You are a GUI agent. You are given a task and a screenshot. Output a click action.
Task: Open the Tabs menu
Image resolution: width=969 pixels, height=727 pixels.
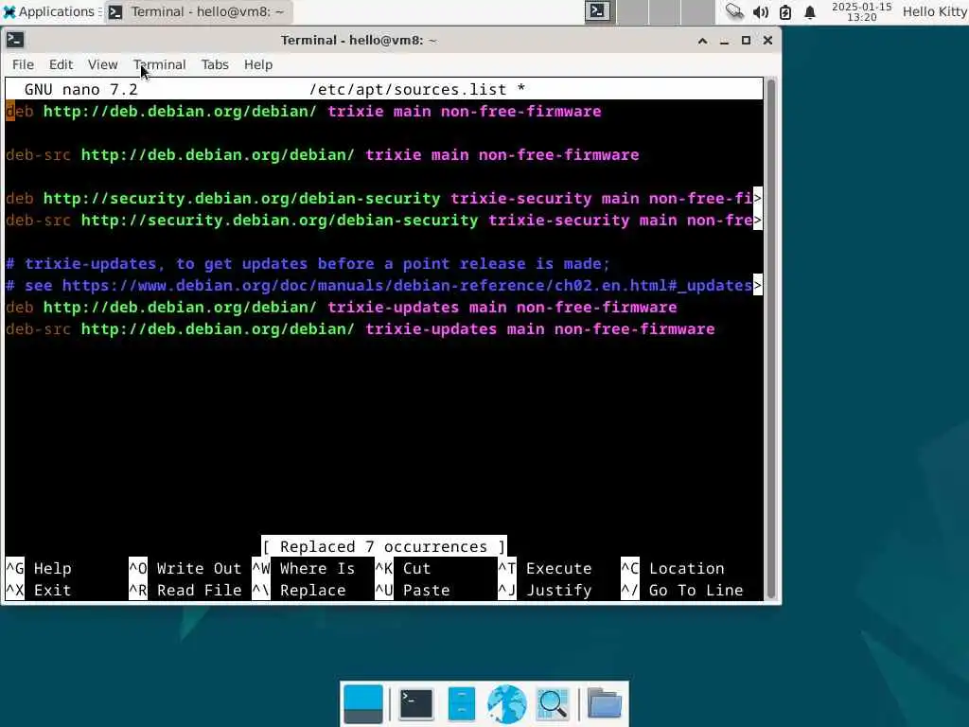(x=215, y=64)
